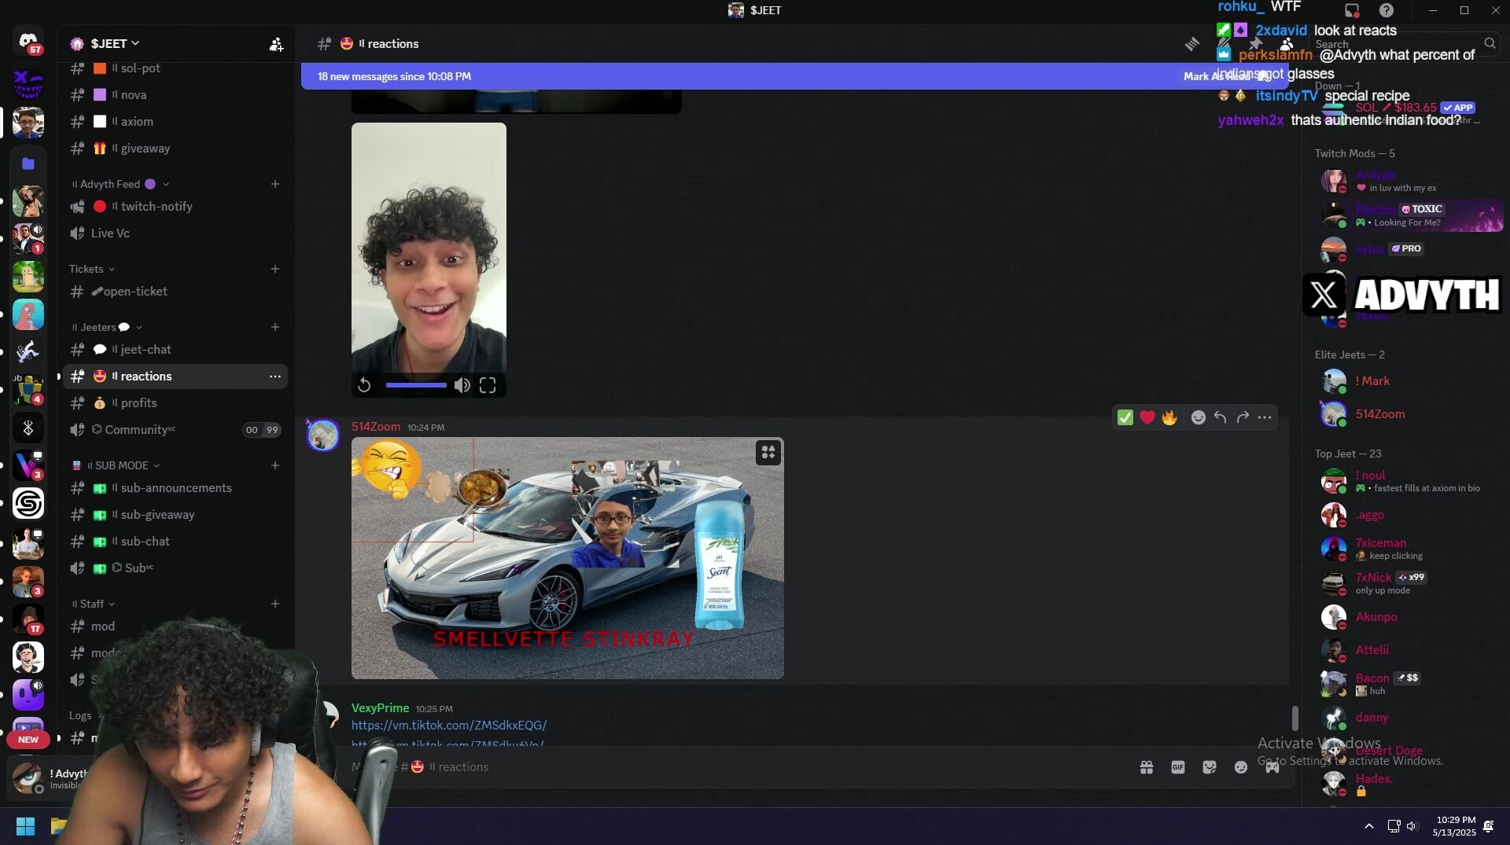The height and width of the screenshot is (845, 1510).
Task: React with the green checkmark emoji
Action: [x=1125, y=417]
